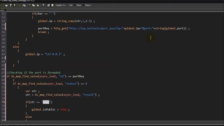224x126 pixels.
Task: Click the "id" string on line 68
Action: [x=62, y=76]
